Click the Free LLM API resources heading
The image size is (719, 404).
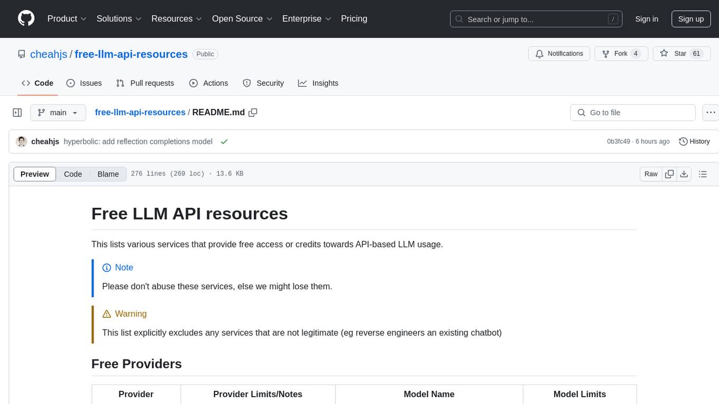(x=190, y=214)
